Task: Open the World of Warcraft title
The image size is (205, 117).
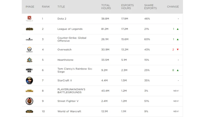Action: (69, 111)
